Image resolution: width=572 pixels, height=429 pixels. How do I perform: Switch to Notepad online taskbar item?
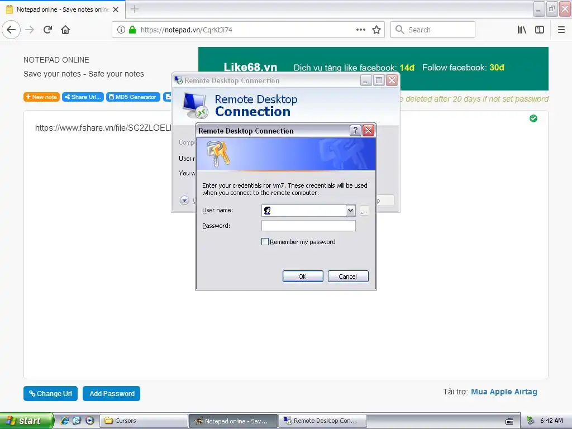(233, 421)
